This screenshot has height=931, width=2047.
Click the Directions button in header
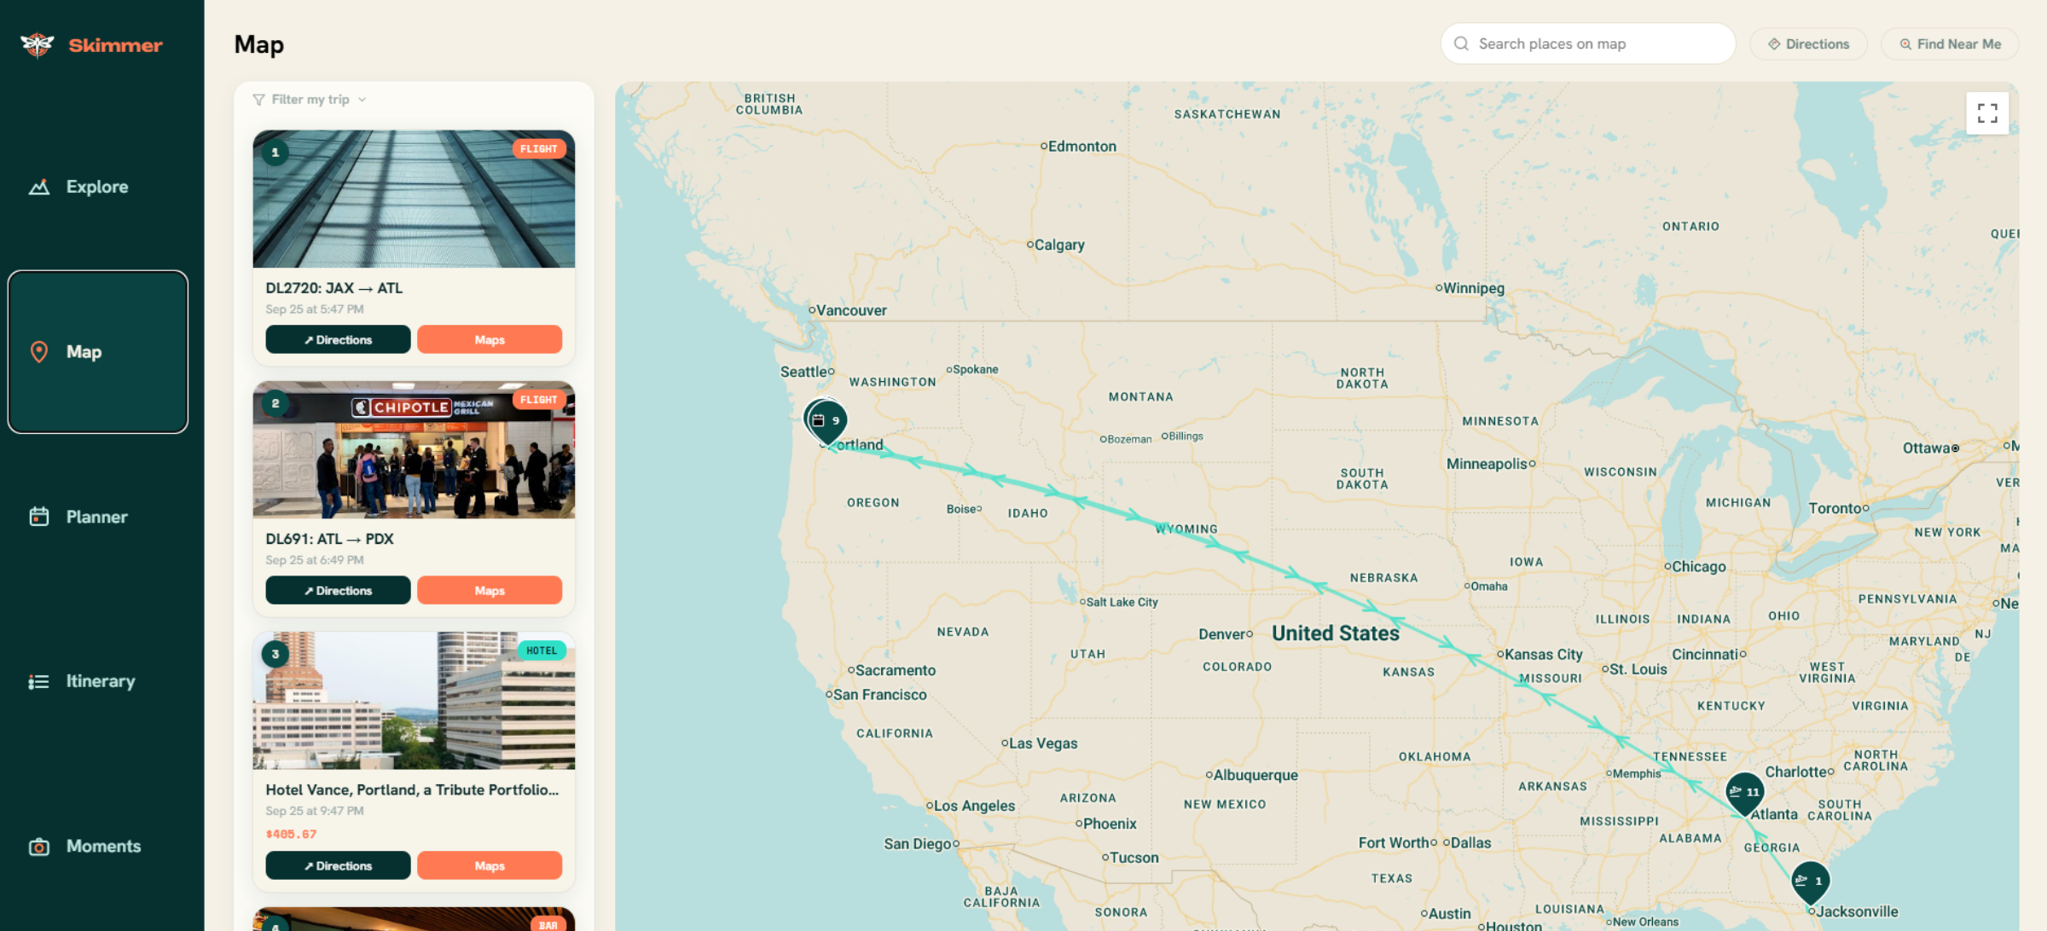point(1808,44)
